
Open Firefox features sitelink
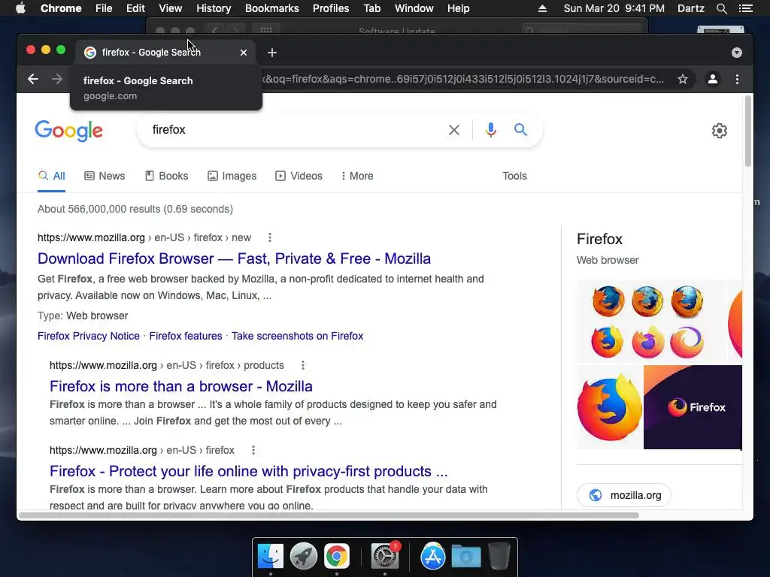point(186,336)
